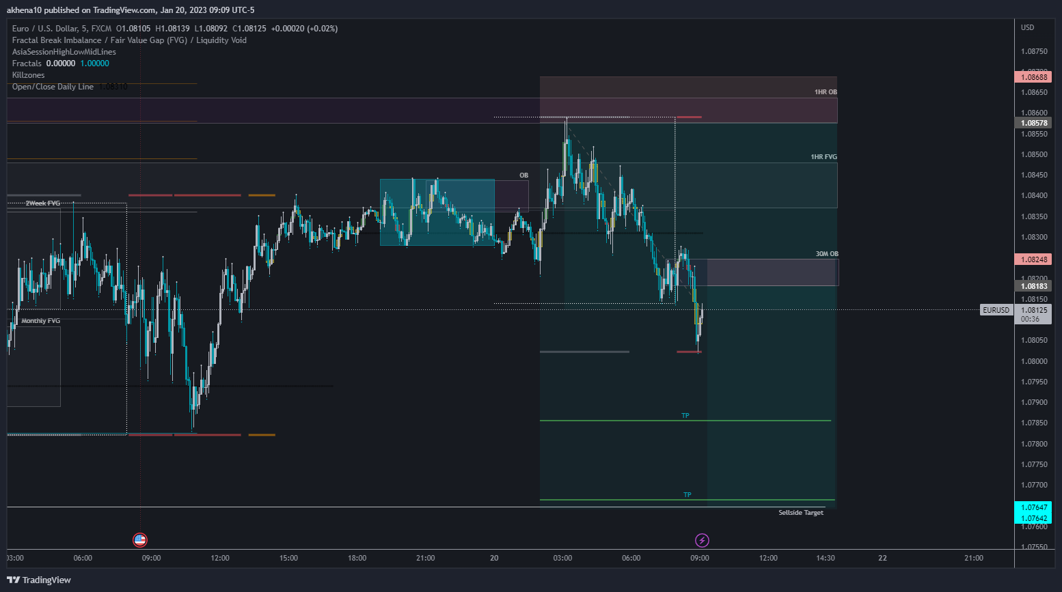The height and width of the screenshot is (592, 1062).
Task: Click the 1.07850 price axis value
Action: coord(1034,423)
